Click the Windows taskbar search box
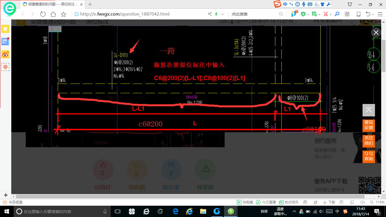The image size is (386, 217). click(62, 211)
